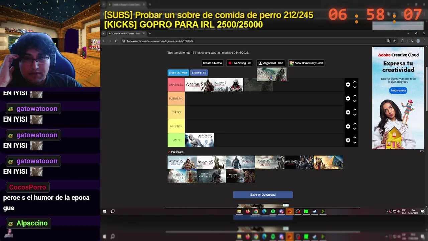Expand the tab search dropdown arrow

tap(104, 33)
